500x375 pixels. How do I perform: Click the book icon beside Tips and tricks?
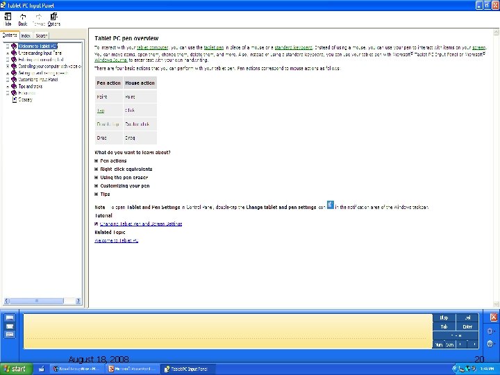tap(14, 86)
